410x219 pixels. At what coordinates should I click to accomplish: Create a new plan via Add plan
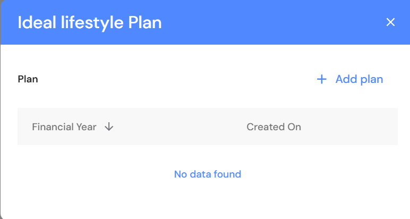pos(351,79)
